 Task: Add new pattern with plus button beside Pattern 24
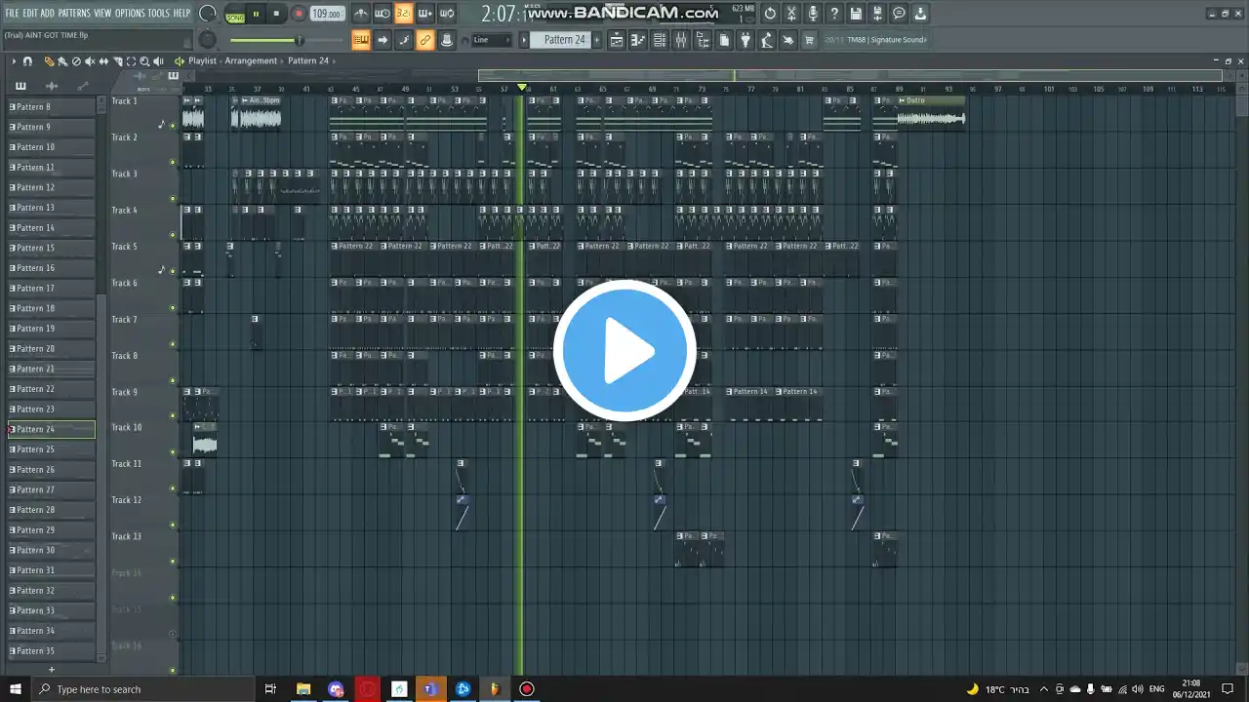click(x=597, y=40)
